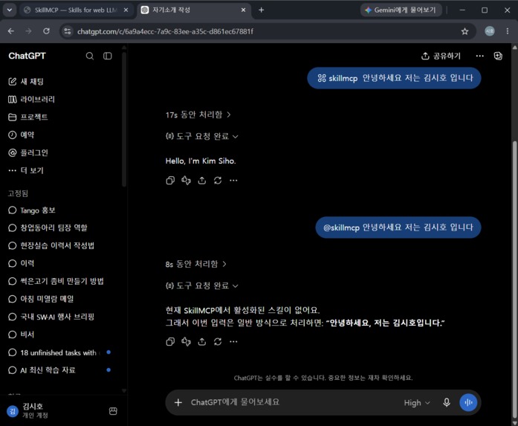The width and height of the screenshot is (518, 426).
Task: Open the High reasoning level dropdown
Action: [x=417, y=403]
